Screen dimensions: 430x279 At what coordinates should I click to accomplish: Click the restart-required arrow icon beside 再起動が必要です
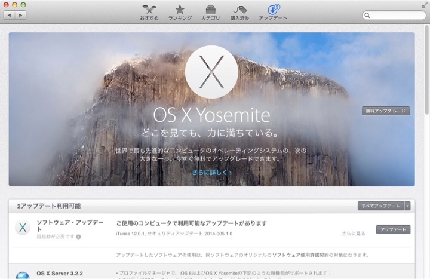click(78, 237)
